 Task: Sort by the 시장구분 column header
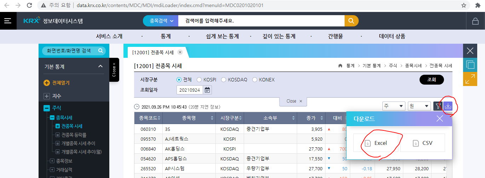click(x=230, y=118)
